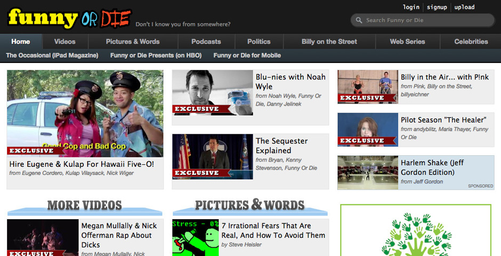Image resolution: width=501 pixels, height=256 pixels.
Task: Select the Web Series tab
Action: (x=407, y=42)
